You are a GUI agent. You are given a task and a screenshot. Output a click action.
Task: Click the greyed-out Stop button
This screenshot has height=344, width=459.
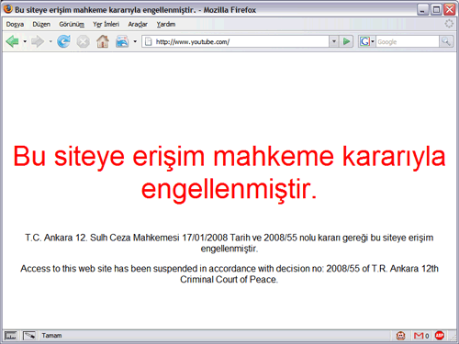[83, 41]
